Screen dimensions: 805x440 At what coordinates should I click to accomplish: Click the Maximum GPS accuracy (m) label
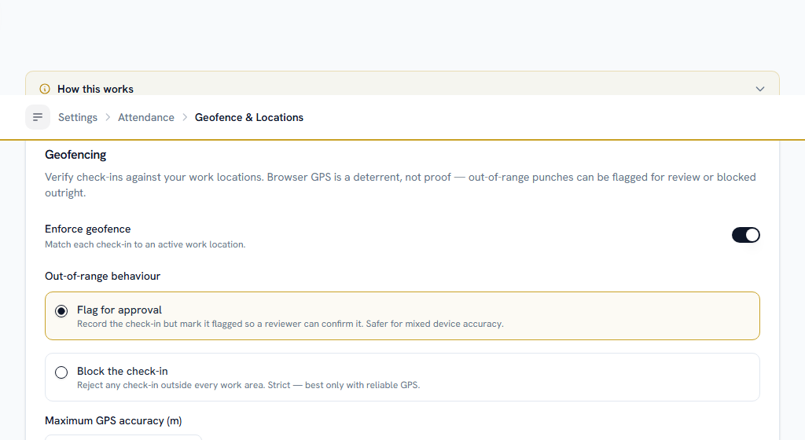pyautogui.click(x=113, y=421)
